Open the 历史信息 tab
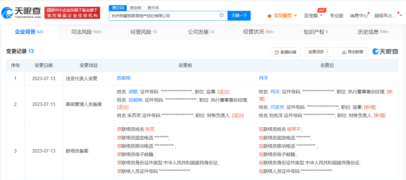 (373, 32)
